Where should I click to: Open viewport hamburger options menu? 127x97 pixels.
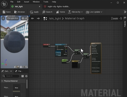[3, 18]
